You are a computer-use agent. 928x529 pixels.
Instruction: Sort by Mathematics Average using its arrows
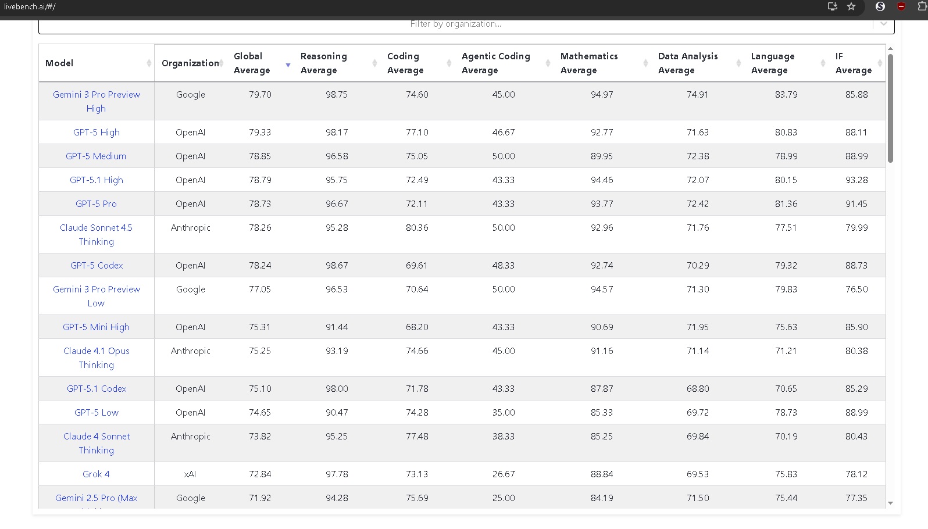pyautogui.click(x=645, y=63)
